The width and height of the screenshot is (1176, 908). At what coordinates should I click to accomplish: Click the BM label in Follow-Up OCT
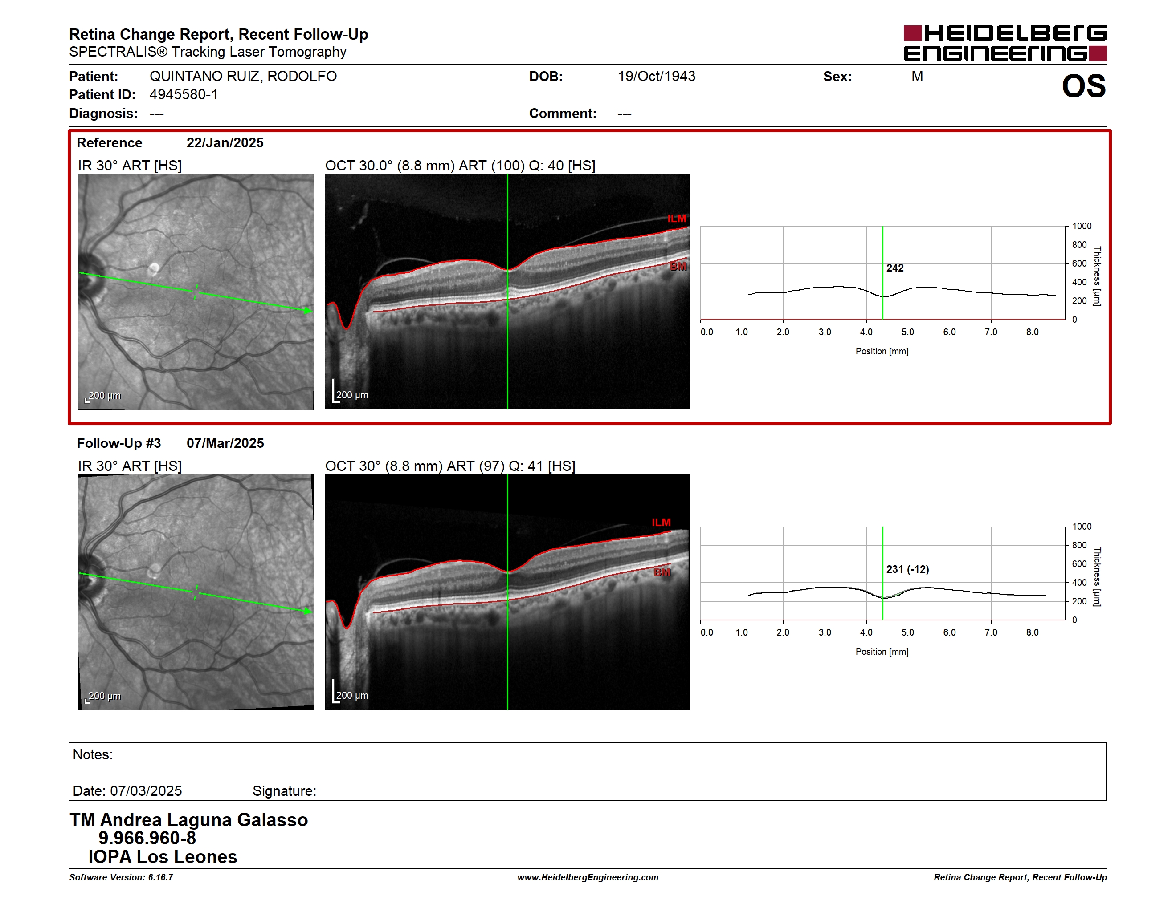point(662,572)
